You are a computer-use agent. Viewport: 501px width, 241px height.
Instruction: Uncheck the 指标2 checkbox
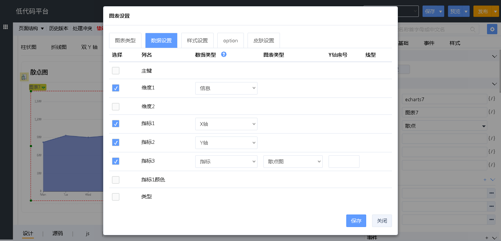point(116,142)
